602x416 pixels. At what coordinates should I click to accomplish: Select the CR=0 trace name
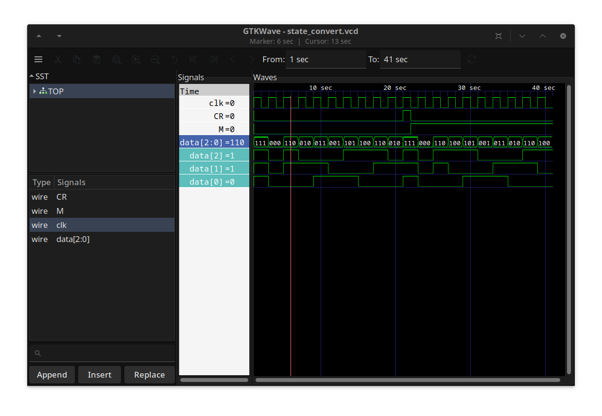[214, 116]
